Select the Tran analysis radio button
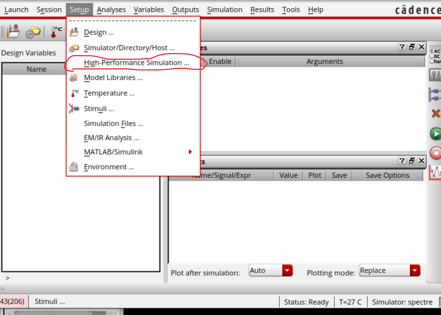Screen dimensions: 441x315 click(x=432, y=62)
